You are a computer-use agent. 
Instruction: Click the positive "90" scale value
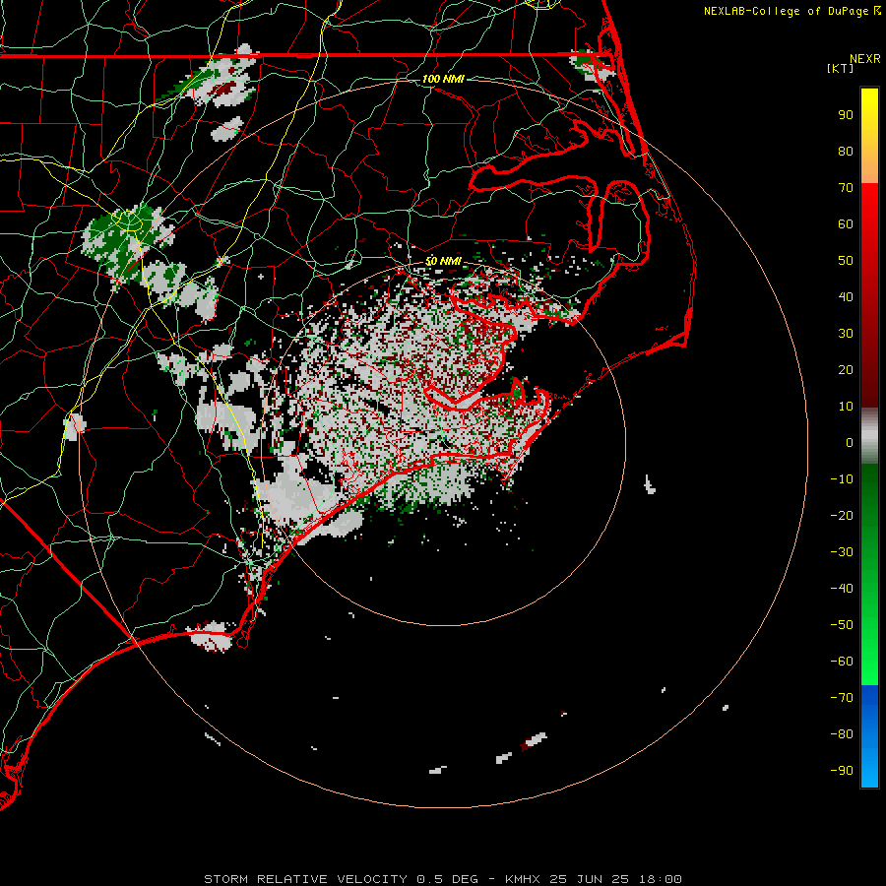click(846, 115)
